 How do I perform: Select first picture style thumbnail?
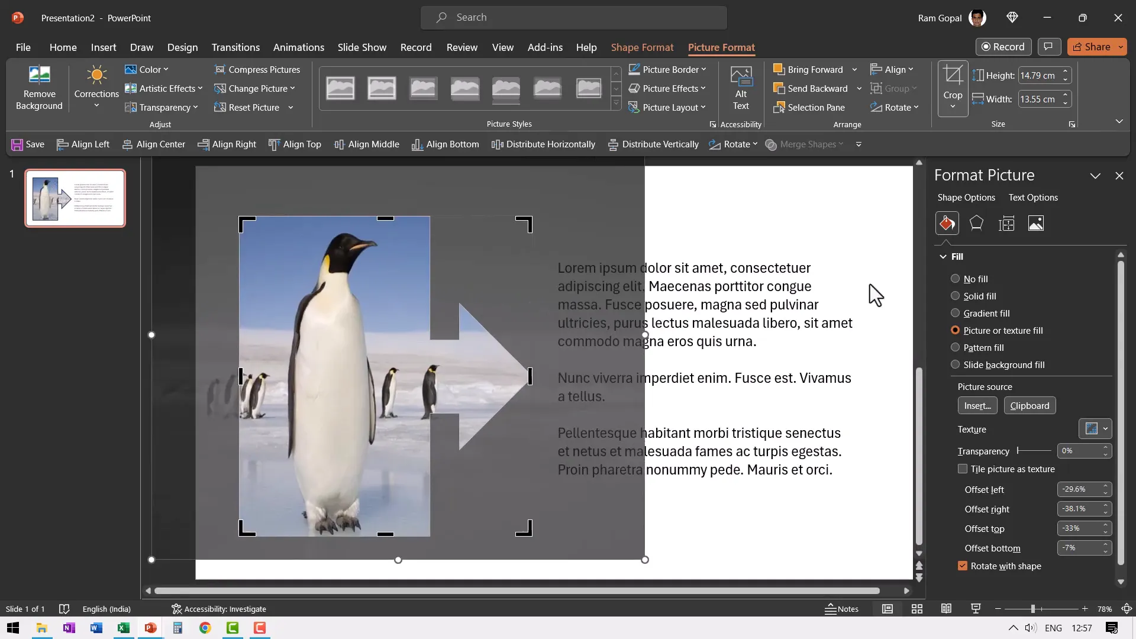pyautogui.click(x=340, y=88)
